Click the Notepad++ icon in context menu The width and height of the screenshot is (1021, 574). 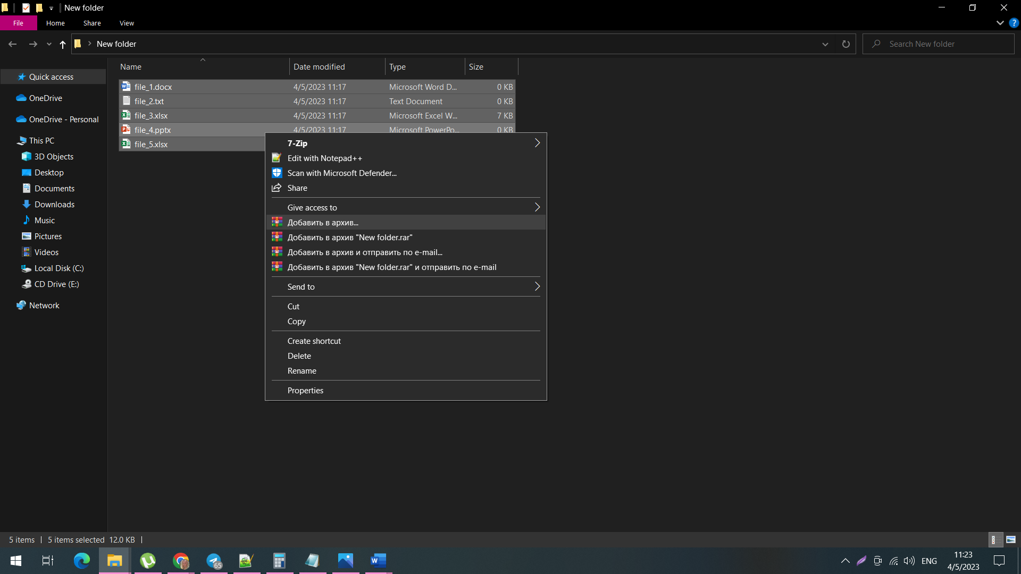277,158
